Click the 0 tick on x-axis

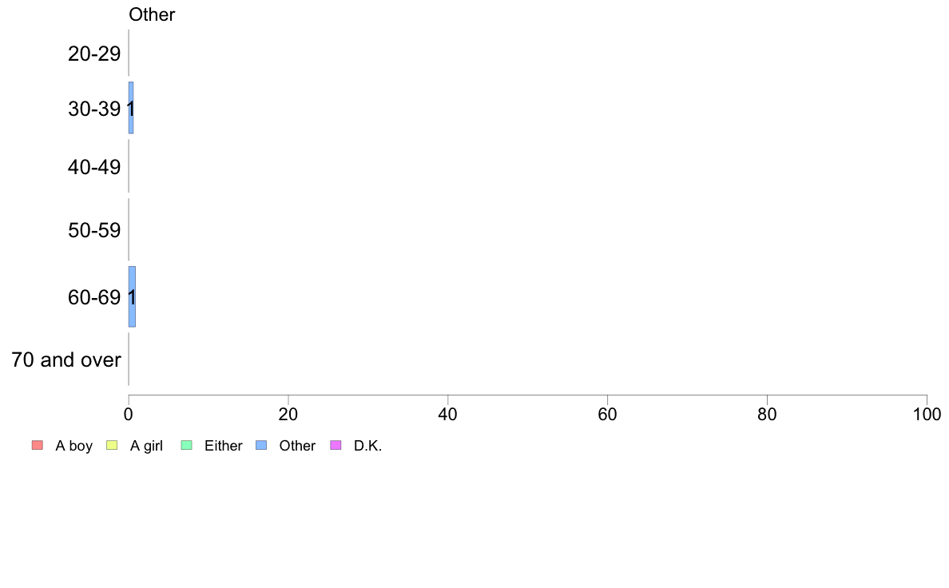[x=129, y=414]
